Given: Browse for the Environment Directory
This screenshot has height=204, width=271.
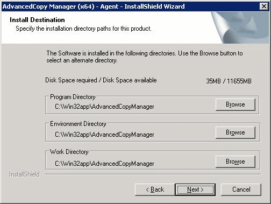Looking at the screenshot, I should pyautogui.click(x=236, y=132).
